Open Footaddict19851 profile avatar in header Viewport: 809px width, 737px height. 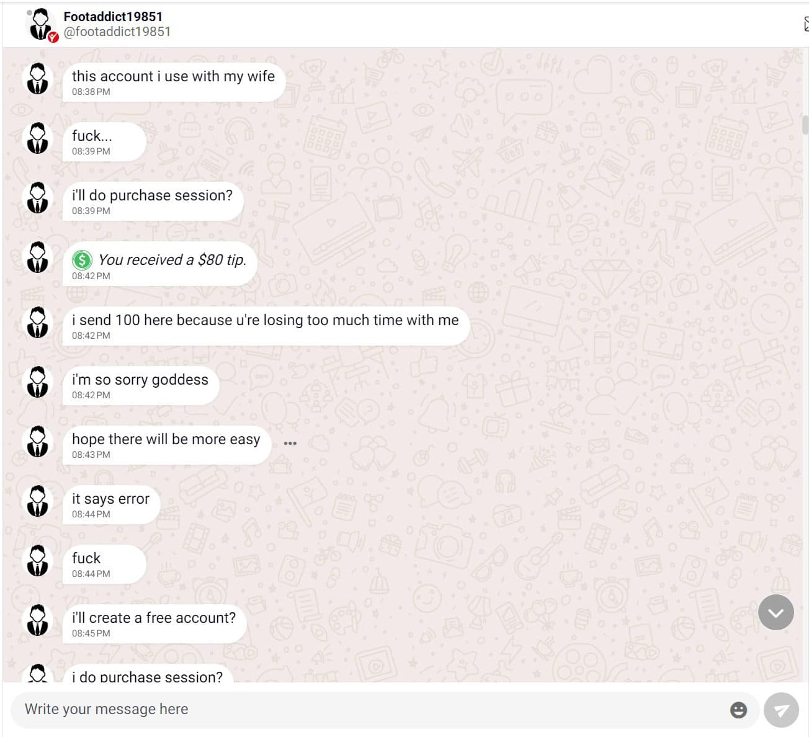(x=40, y=25)
